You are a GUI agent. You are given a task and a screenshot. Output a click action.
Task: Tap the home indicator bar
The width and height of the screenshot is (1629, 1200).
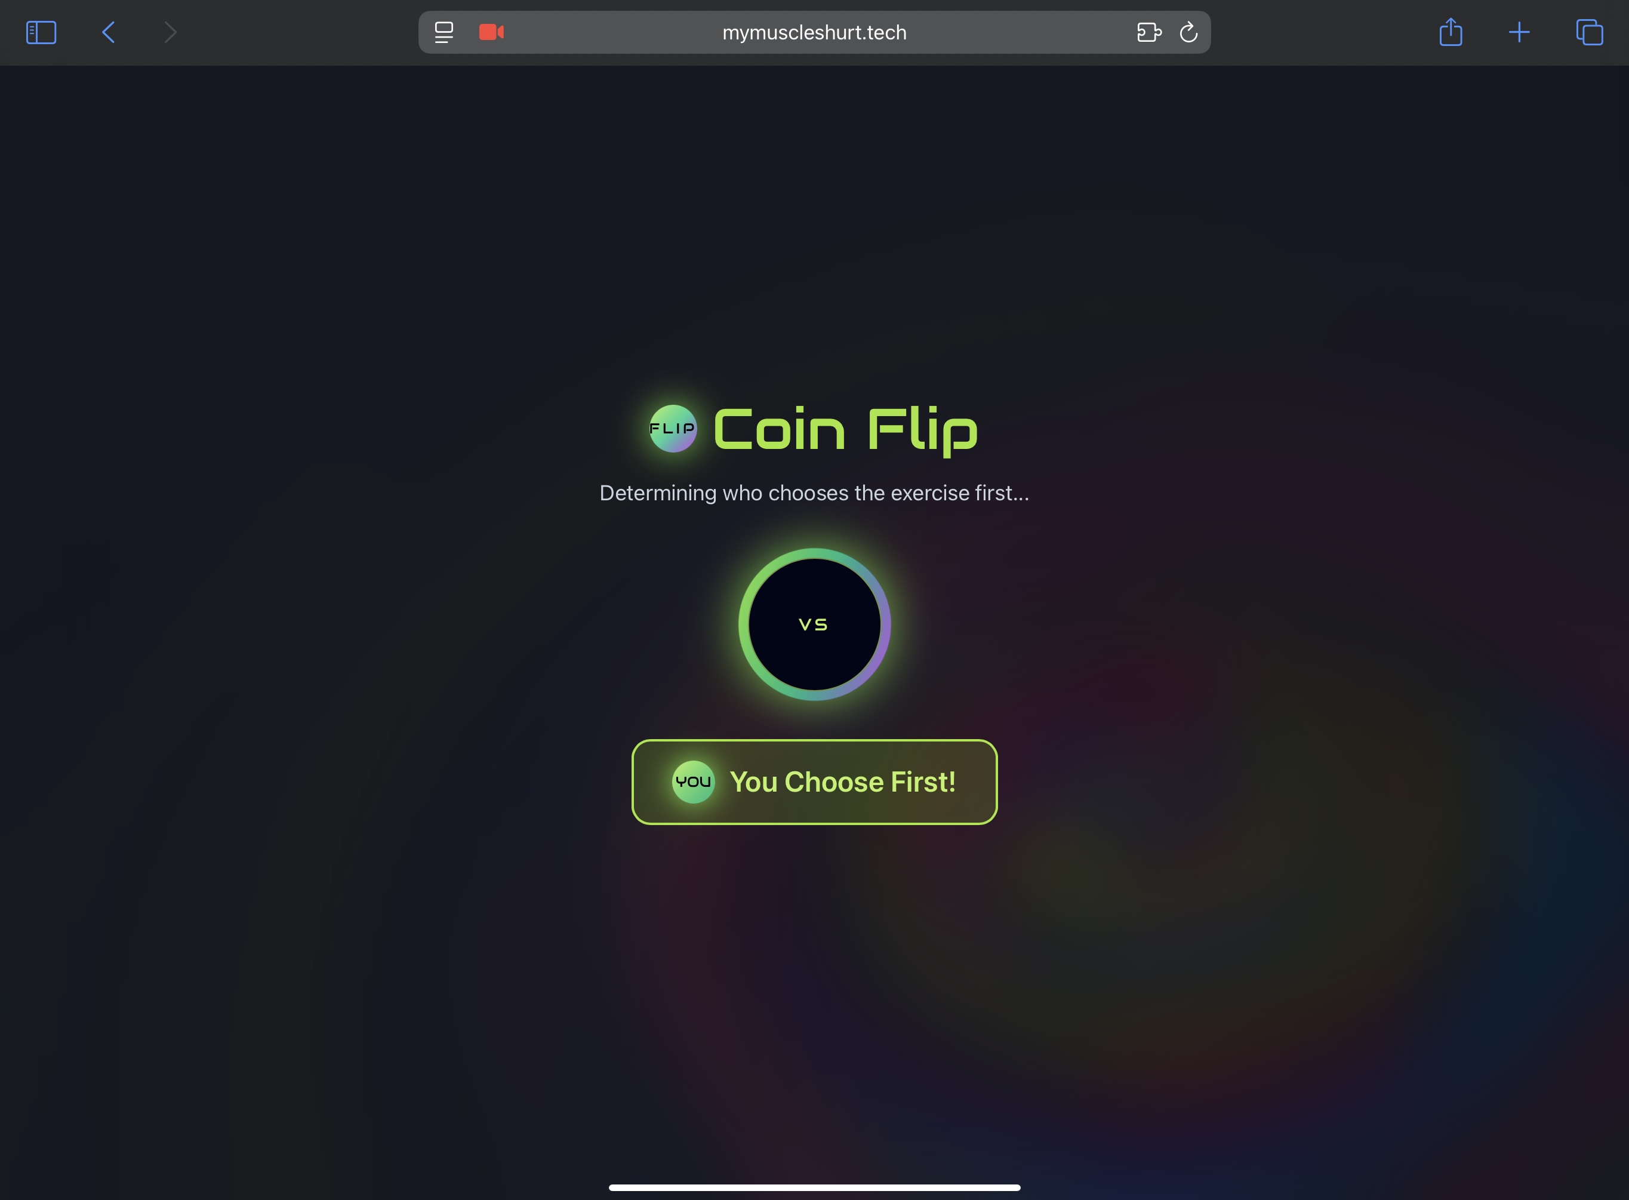(814, 1187)
